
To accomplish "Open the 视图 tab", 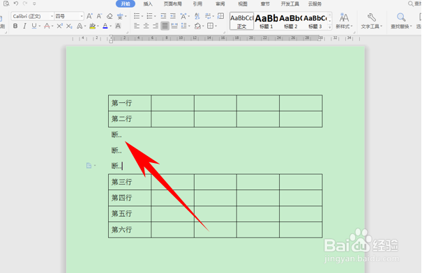I will 243,3.
